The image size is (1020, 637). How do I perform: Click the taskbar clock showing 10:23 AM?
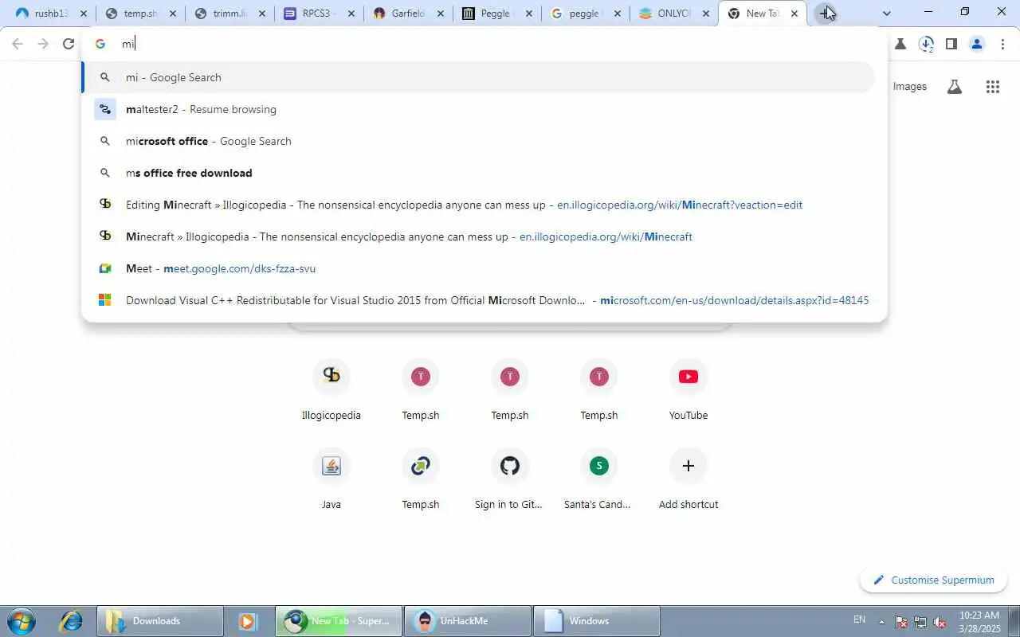[x=979, y=621]
